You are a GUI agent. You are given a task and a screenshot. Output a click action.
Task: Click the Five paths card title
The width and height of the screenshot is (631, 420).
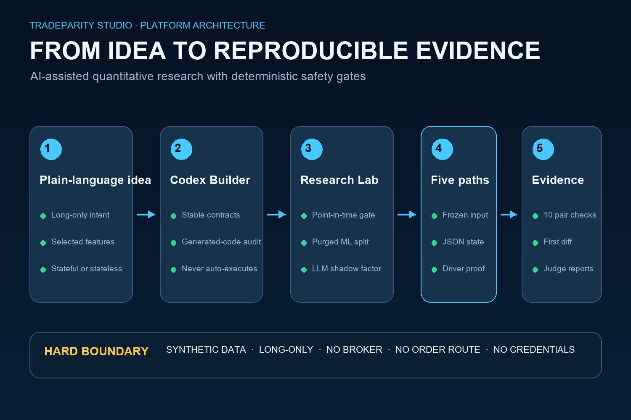click(460, 180)
